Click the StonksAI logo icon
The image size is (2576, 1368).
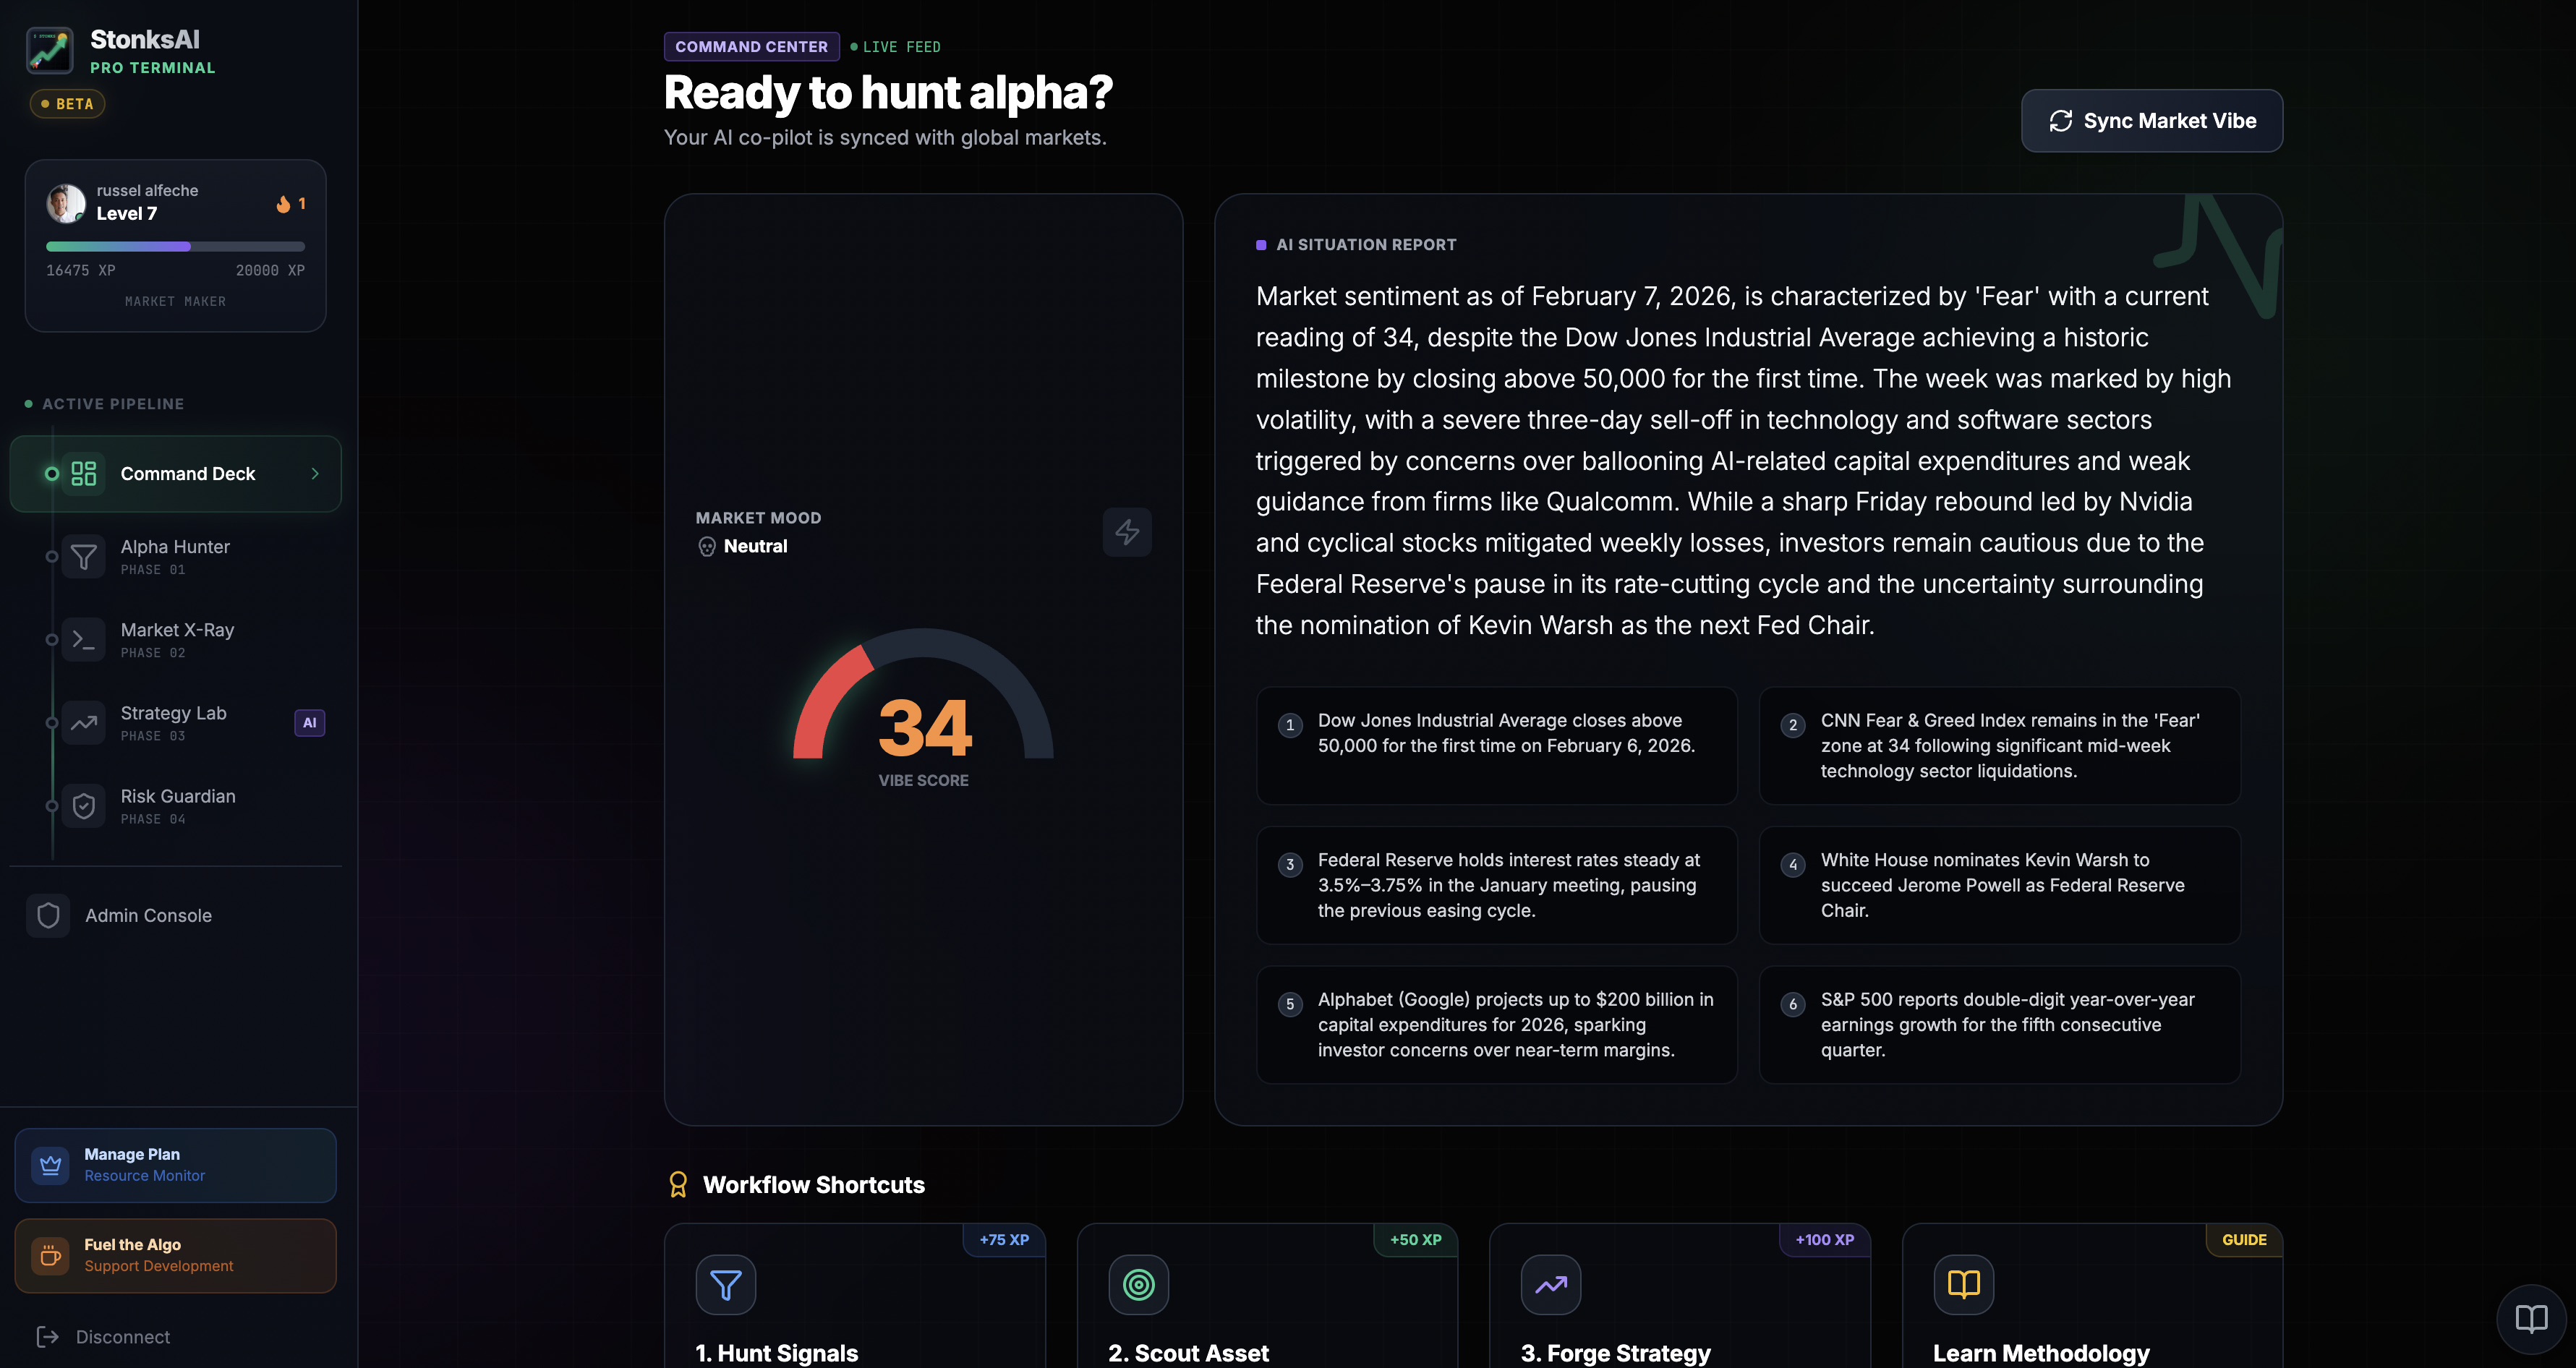click(x=49, y=50)
